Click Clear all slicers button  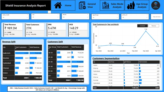(x=157, y=17)
